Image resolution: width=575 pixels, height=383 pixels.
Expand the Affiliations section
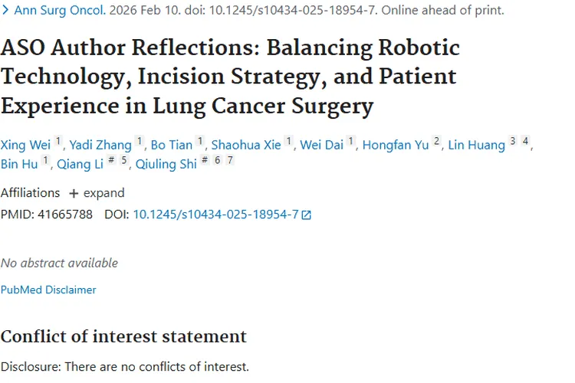[96, 193]
